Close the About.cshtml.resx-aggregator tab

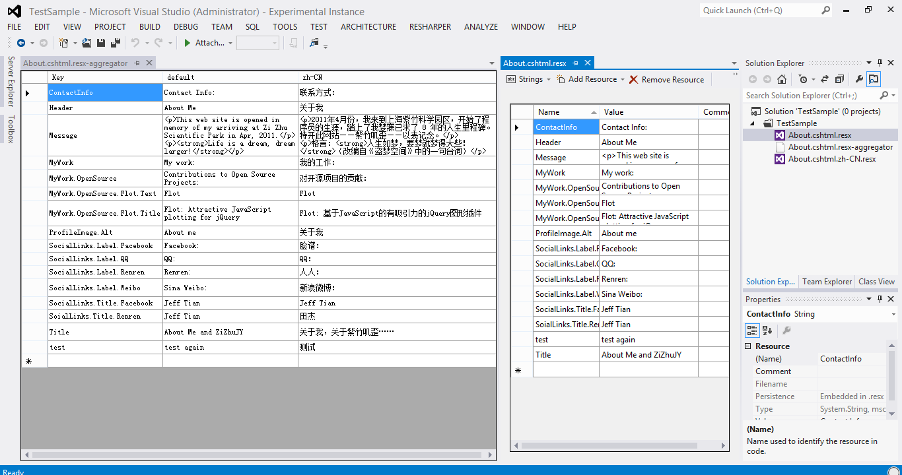[149, 63]
